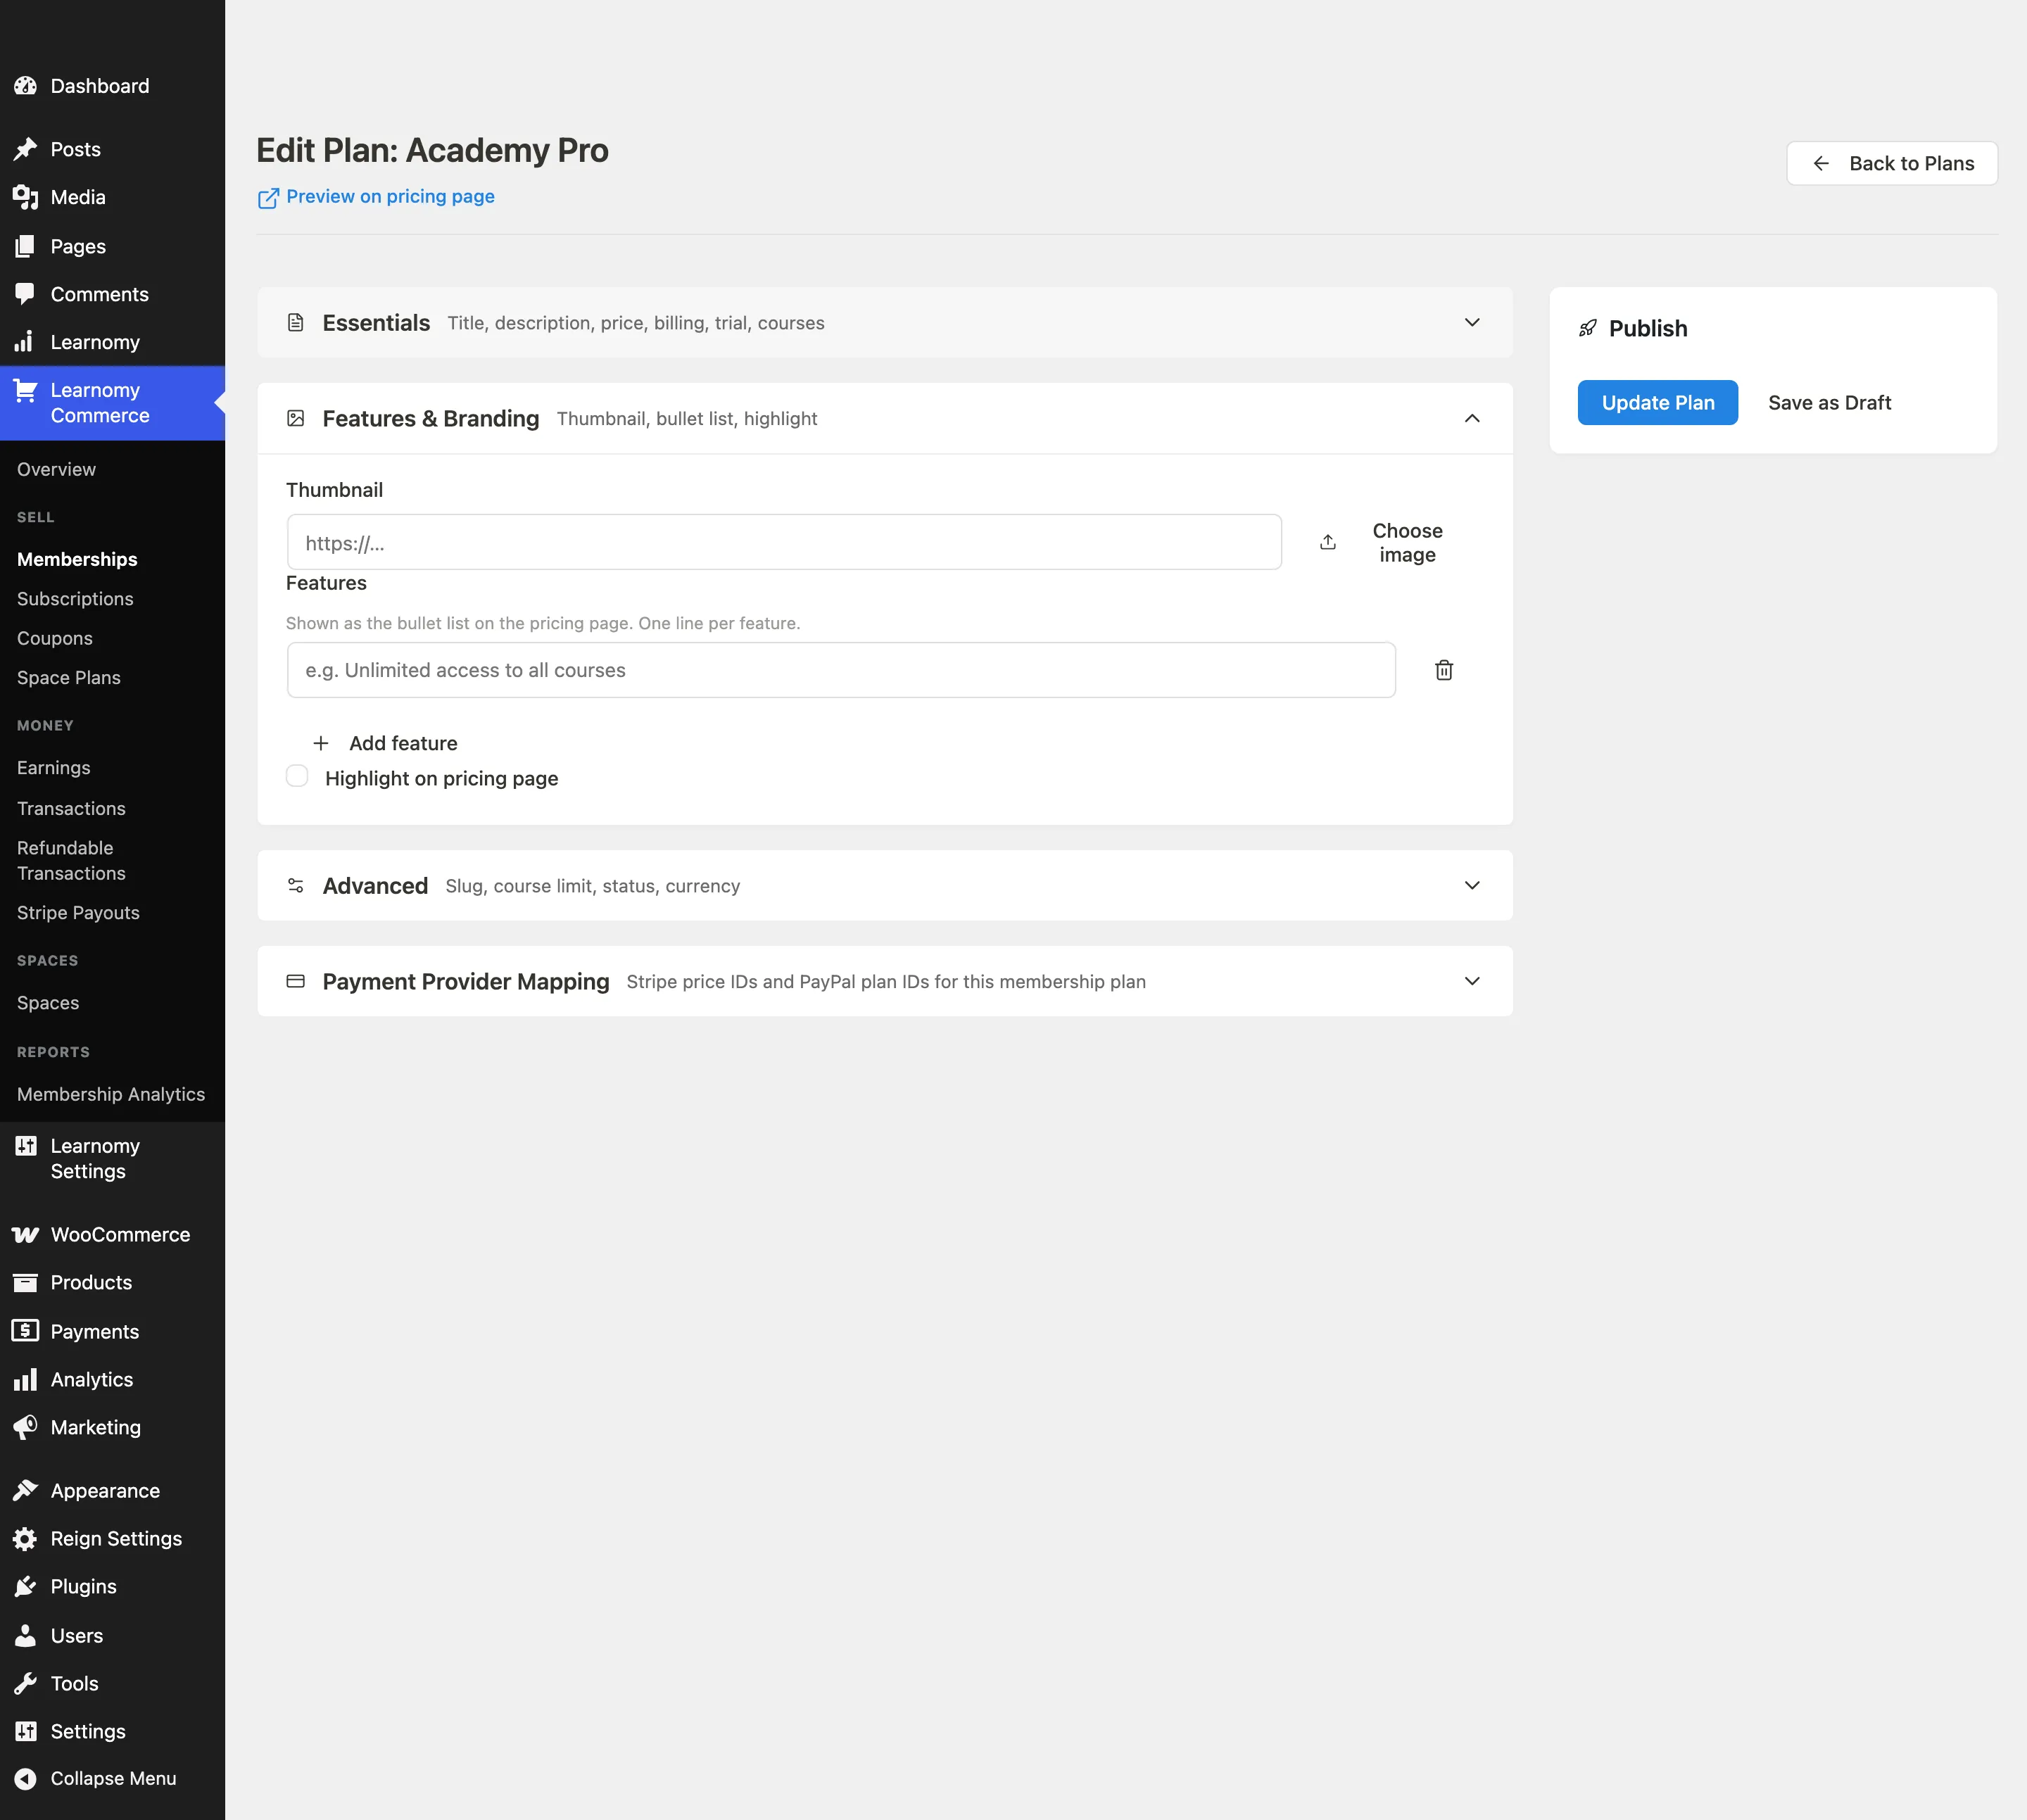Click the Media library icon
2027x1820 pixels.
(x=25, y=197)
